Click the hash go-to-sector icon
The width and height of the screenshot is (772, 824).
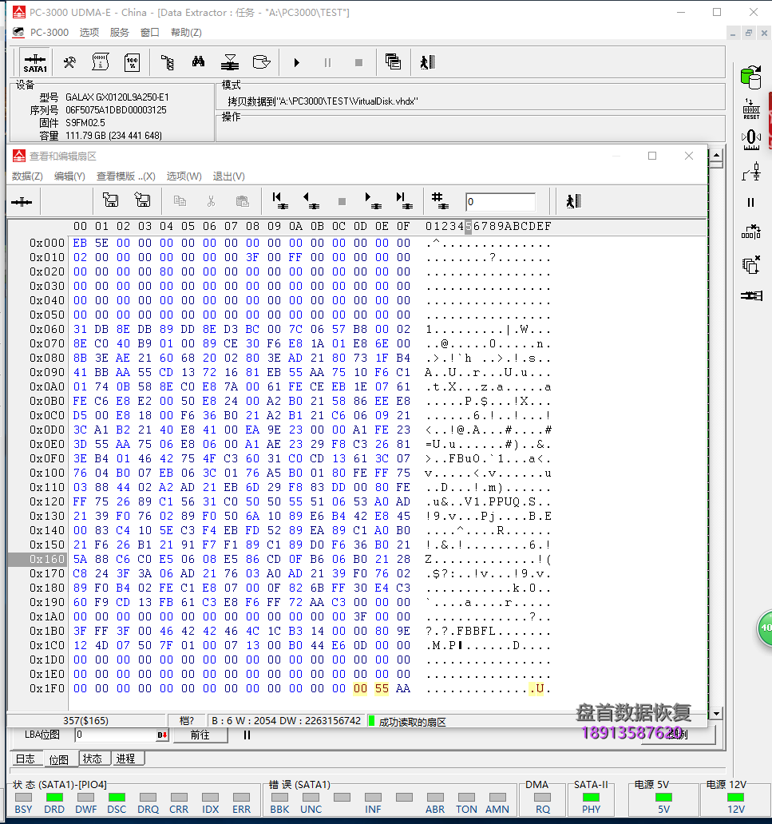(x=437, y=200)
